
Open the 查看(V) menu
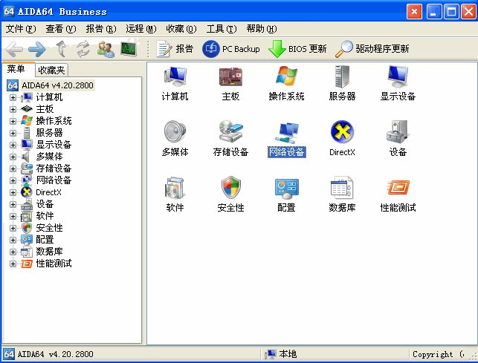pos(61,29)
